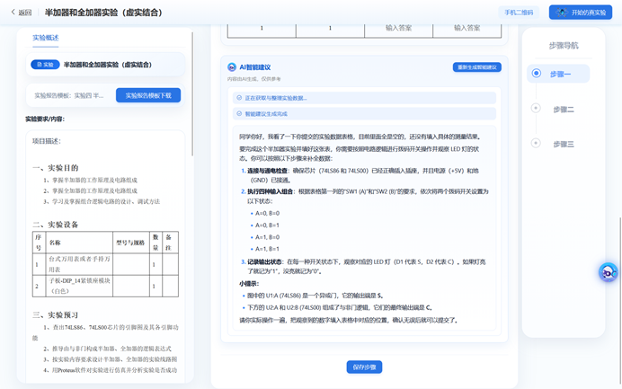Click the AI智能建议 logo icon
This screenshot has height=389, width=622.
(232, 67)
